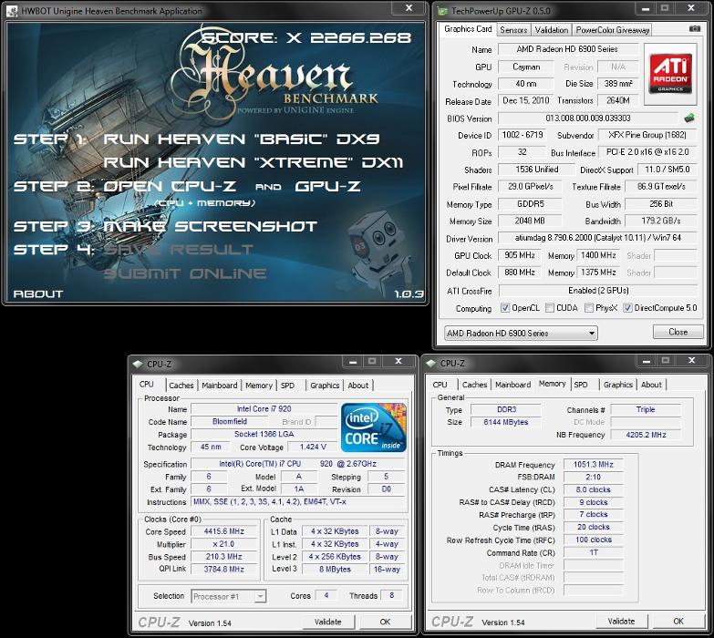Image resolution: width=714 pixels, height=638 pixels.
Task: Select CPU tab in right CPU-Z window
Action: coord(440,385)
